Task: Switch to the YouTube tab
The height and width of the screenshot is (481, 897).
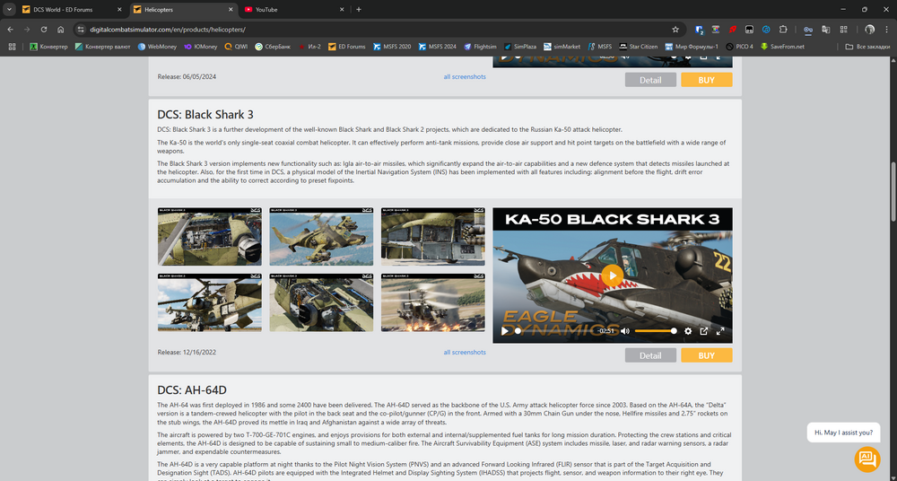Action: 294,10
